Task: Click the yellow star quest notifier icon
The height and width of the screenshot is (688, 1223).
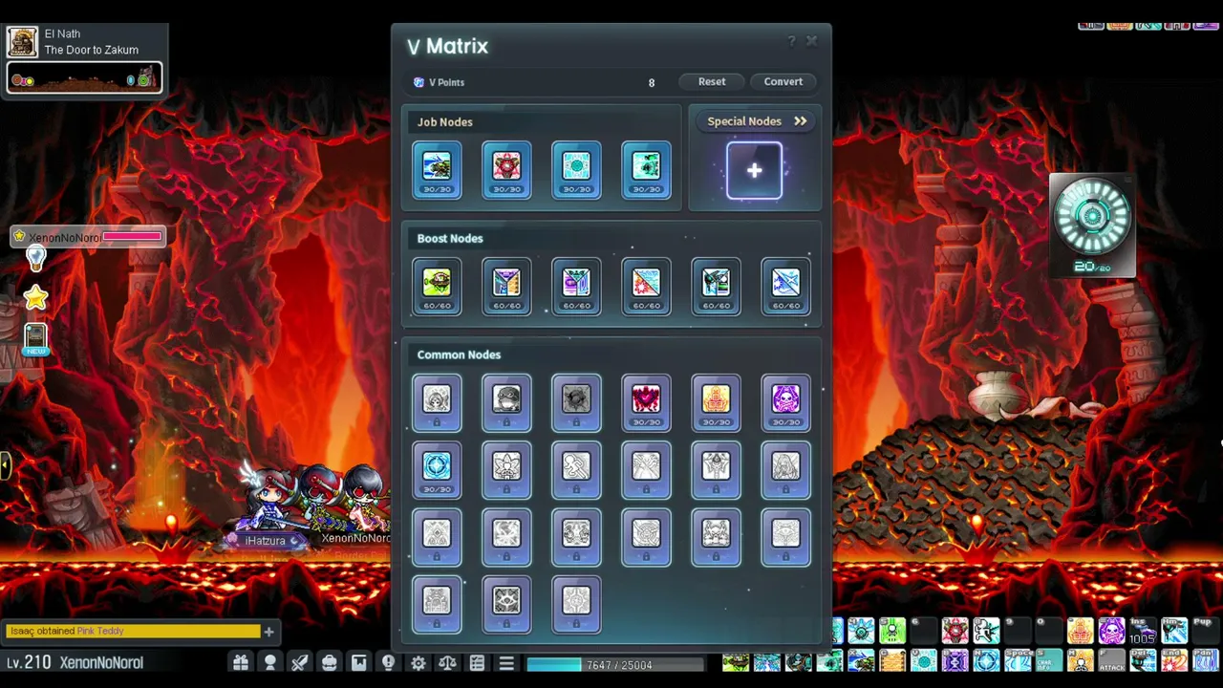Action: pos(35,299)
